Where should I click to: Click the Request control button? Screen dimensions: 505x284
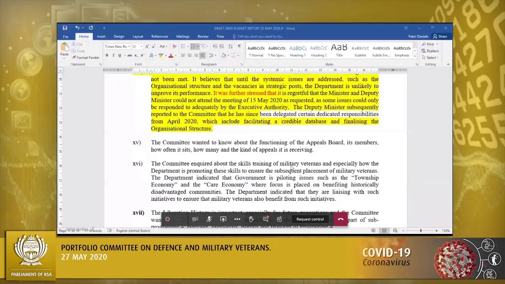coord(310,219)
